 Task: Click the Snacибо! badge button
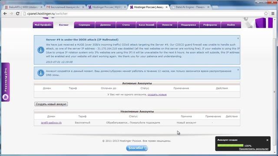(x=137, y=148)
